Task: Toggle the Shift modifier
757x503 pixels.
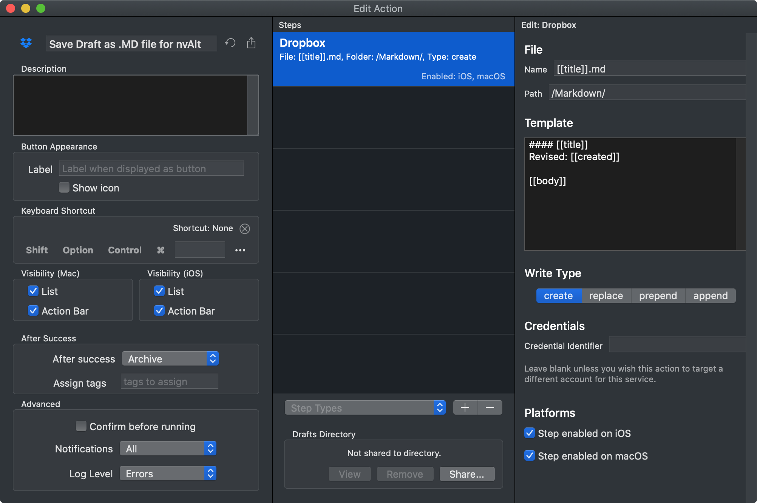Action: point(37,250)
